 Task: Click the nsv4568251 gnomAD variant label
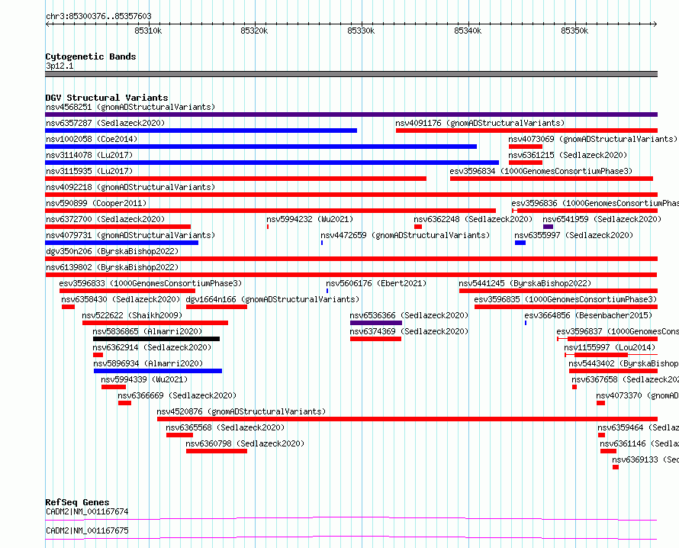tap(130, 107)
